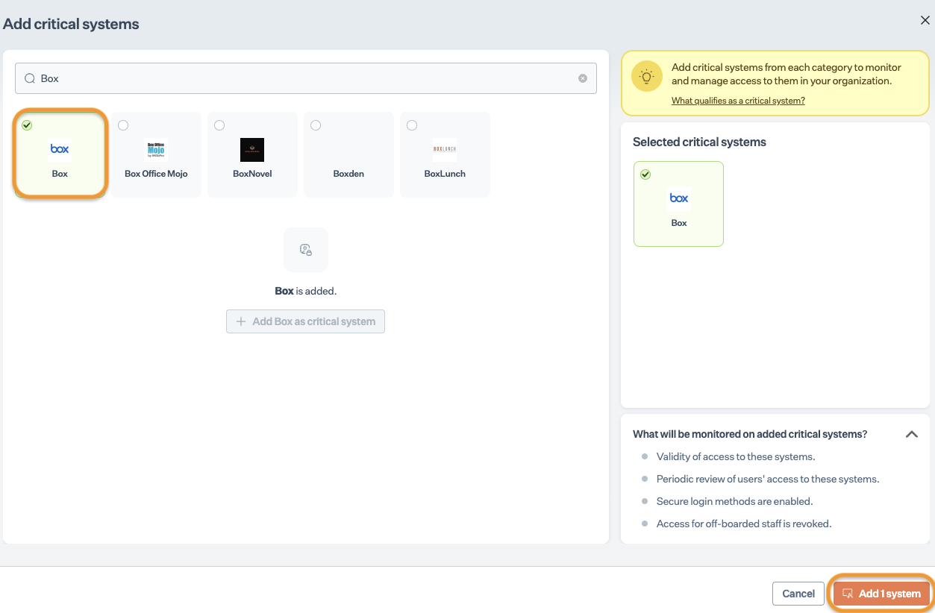Select the Box Office Mojo radio button
This screenshot has width=935, height=613.
(123, 125)
